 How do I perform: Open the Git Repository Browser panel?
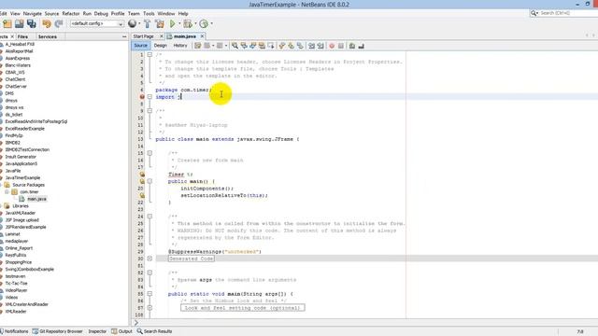pyautogui.click(x=58, y=331)
